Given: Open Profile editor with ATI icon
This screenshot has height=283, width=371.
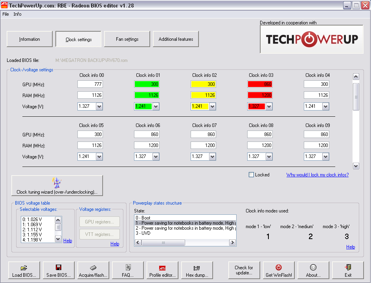Looking at the screenshot, I should click(x=162, y=267).
